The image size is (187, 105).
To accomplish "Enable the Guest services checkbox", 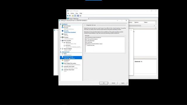I will click(86, 45).
